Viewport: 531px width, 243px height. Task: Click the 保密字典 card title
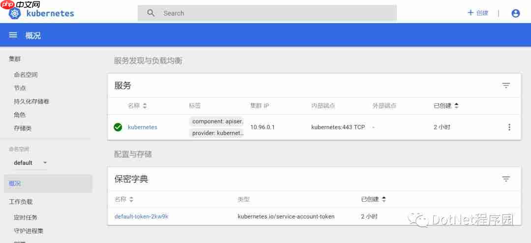[131, 179]
